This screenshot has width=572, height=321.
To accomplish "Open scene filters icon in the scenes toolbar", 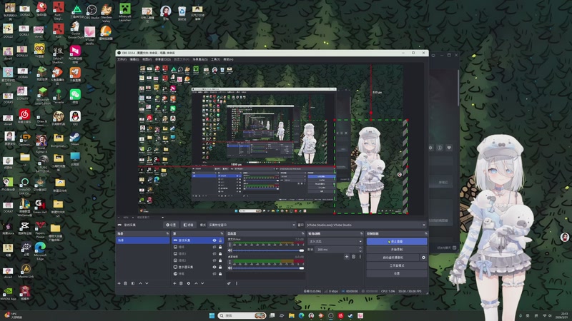I will click(133, 283).
